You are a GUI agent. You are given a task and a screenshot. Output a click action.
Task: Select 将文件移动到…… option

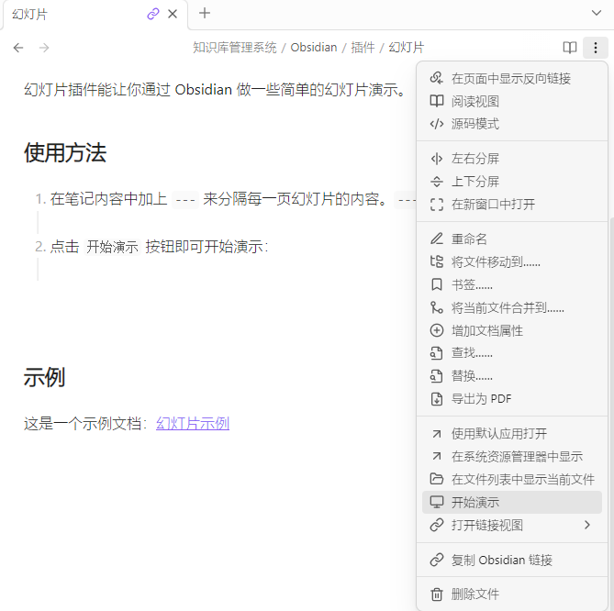coord(512,261)
